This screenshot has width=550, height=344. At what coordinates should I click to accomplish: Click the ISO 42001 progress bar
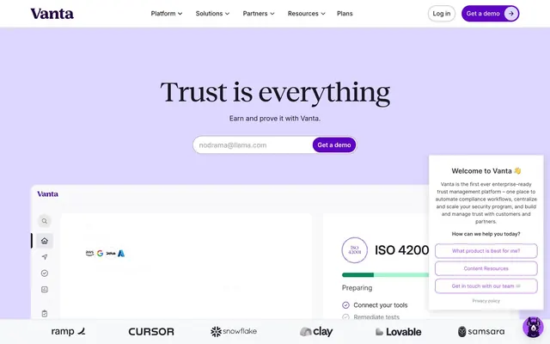pos(385,275)
